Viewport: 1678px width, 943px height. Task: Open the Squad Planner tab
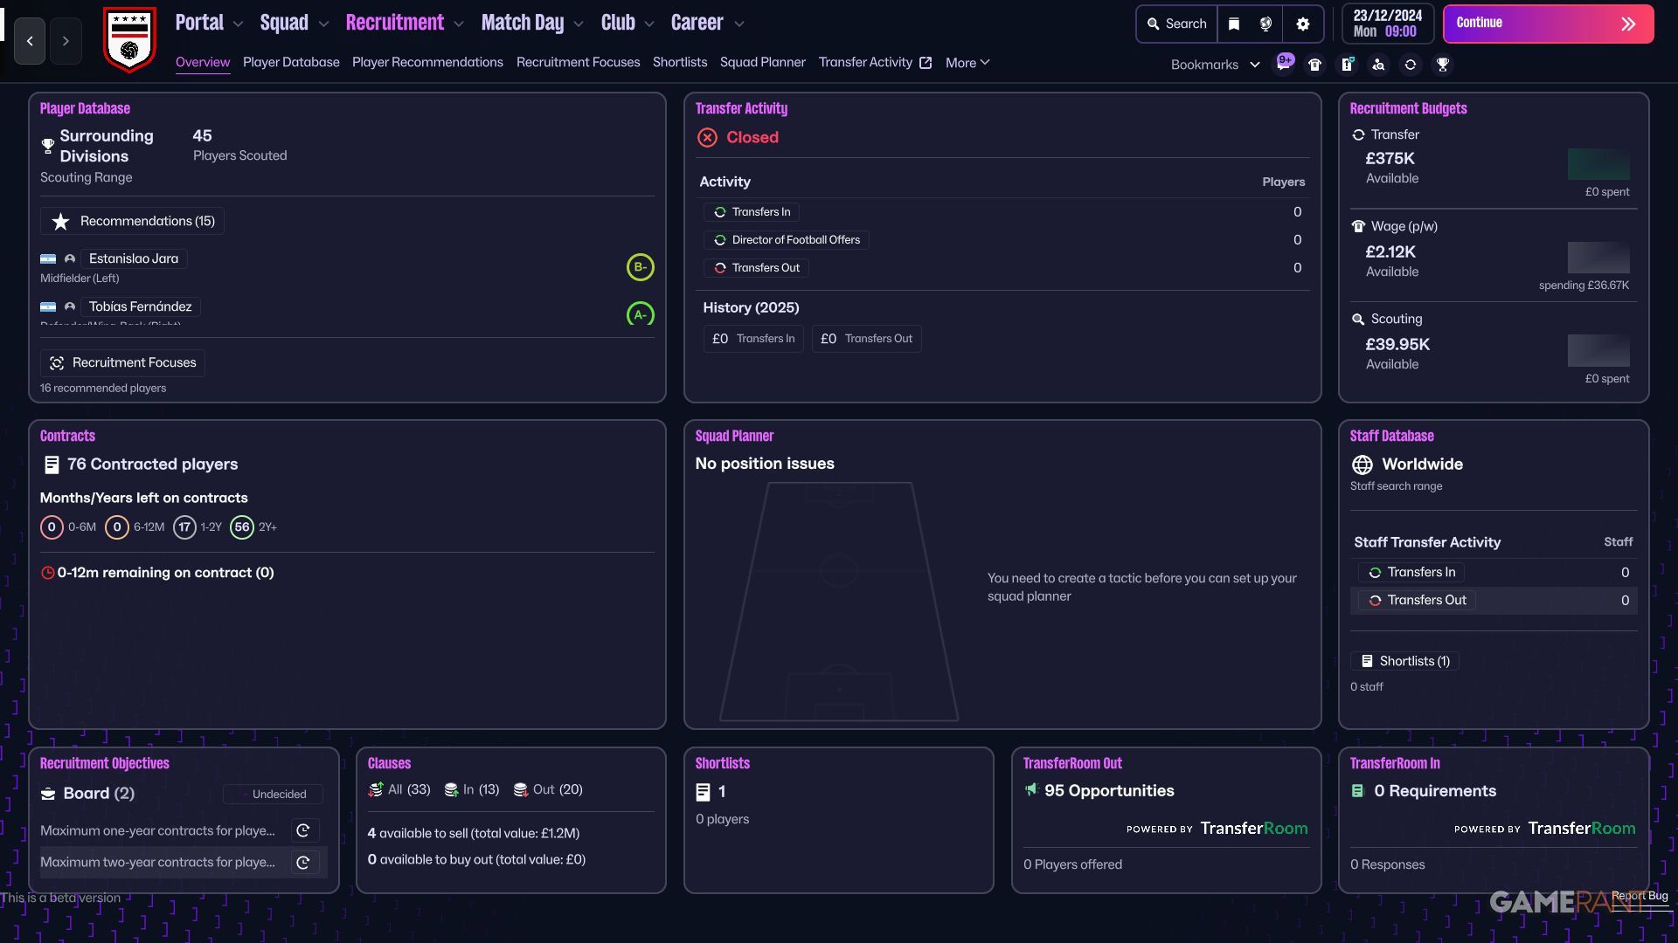(x=762, y=62)
